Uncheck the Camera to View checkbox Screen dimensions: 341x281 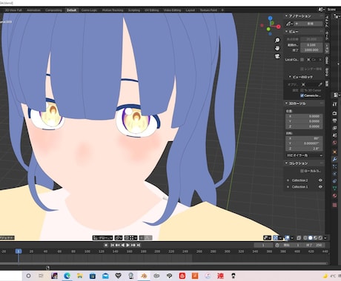[x=302, y=95]
